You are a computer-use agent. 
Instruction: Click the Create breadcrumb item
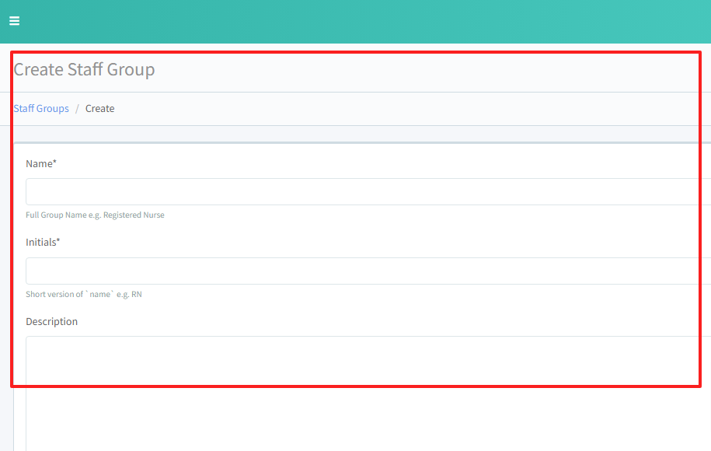99,109
